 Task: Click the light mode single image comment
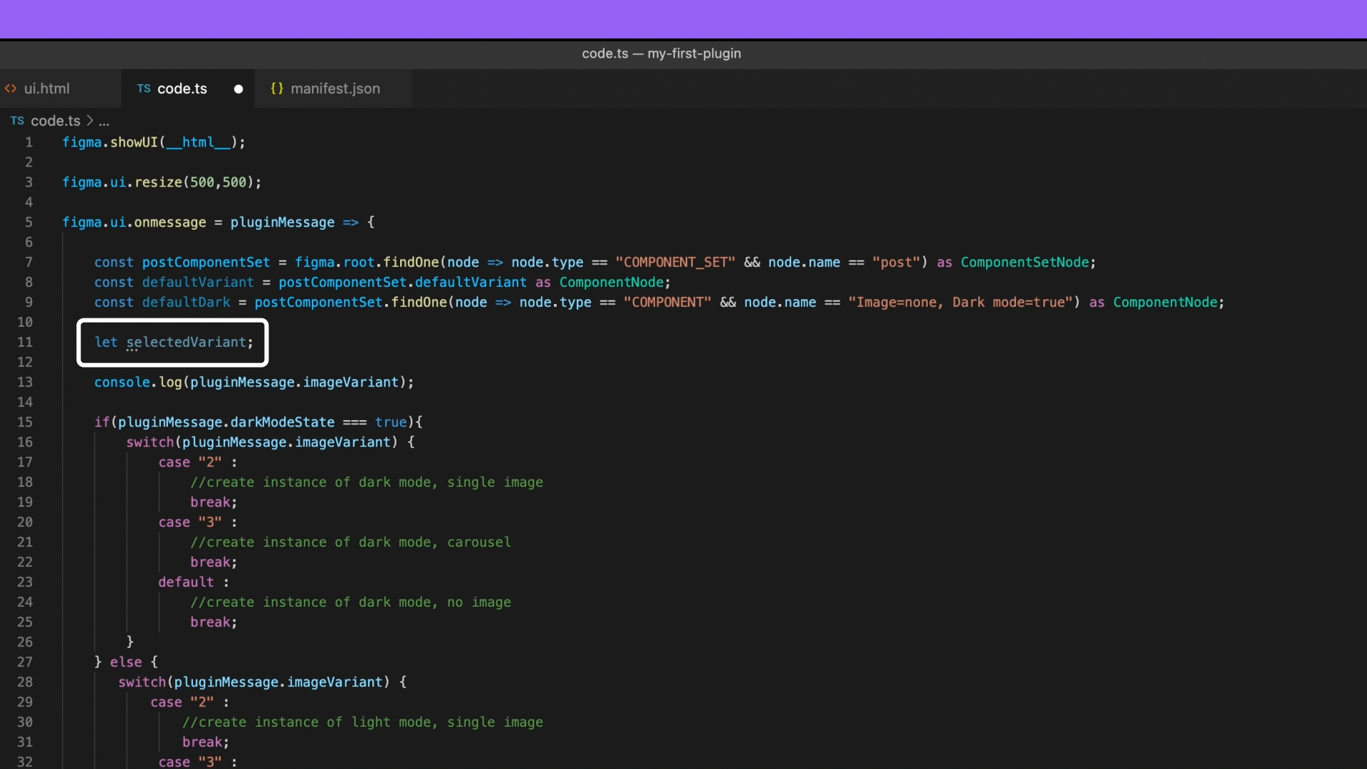(x=362, y=722)
